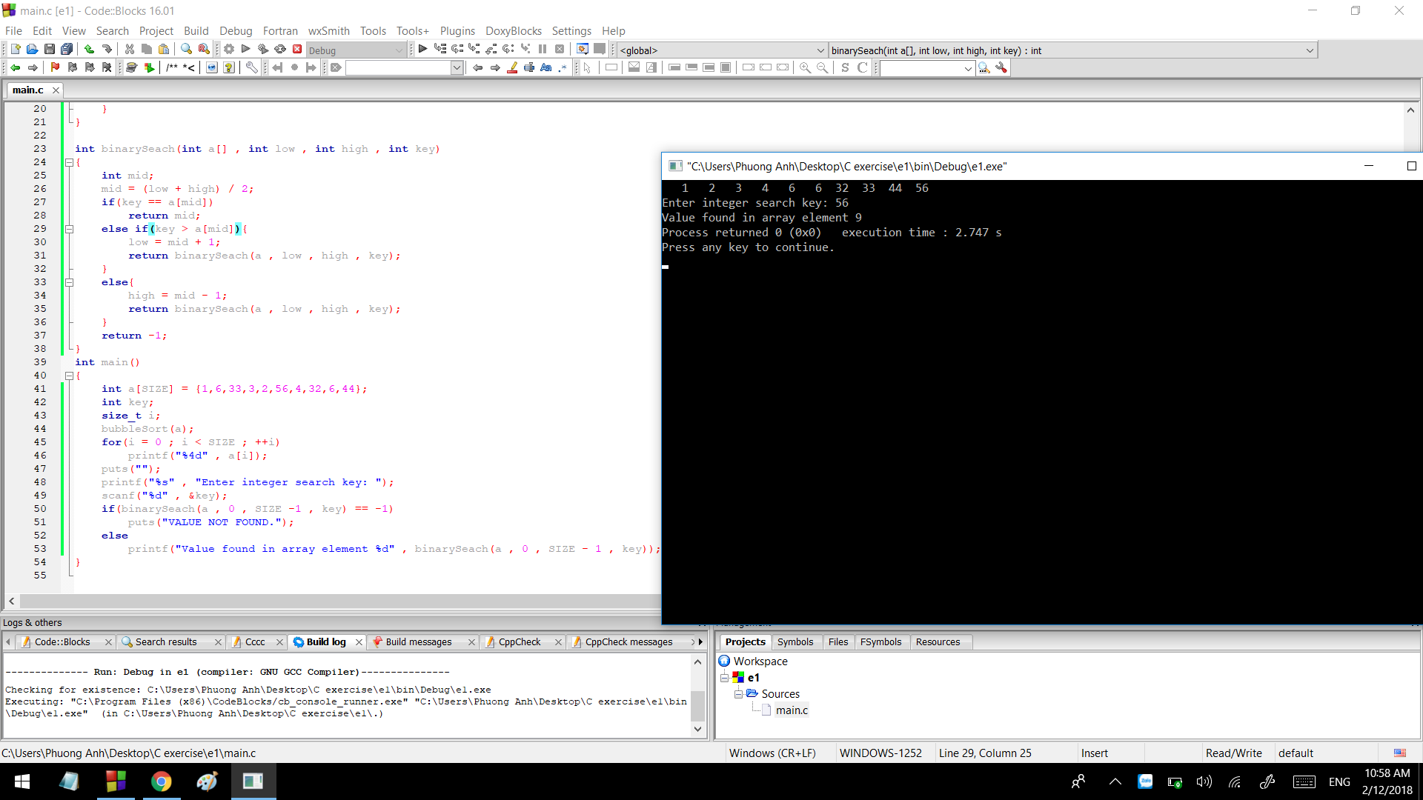
Task: Open the Symbols management tab
Action: click(x=795, y=642)
